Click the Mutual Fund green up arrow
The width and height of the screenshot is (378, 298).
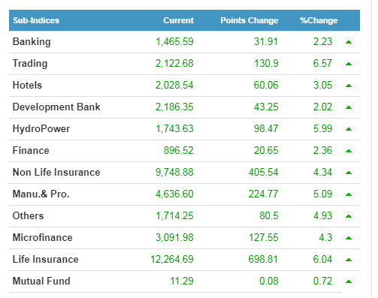349,281
